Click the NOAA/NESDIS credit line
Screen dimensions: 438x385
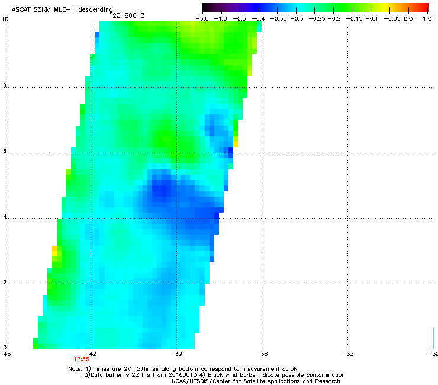point(256,381)
